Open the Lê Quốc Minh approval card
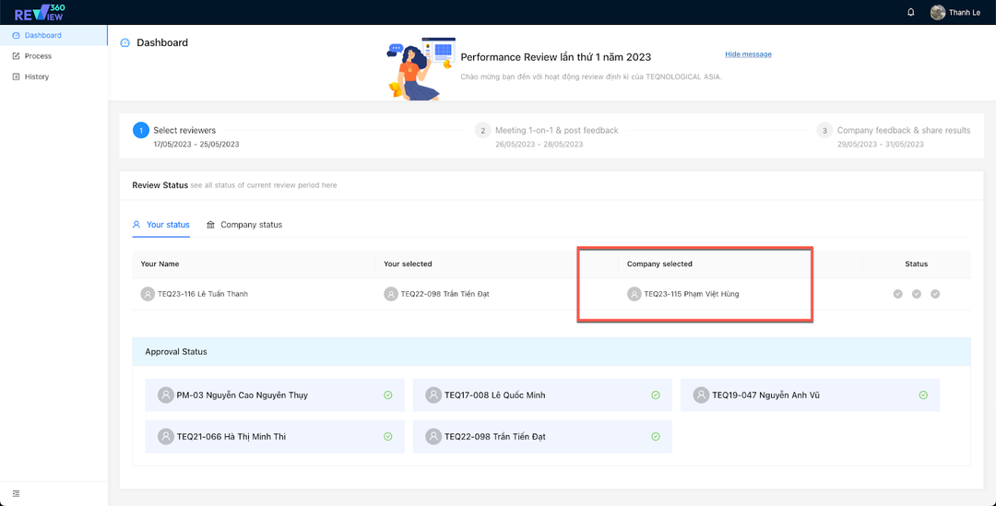The image size is (996, 506). coord(542,395)
